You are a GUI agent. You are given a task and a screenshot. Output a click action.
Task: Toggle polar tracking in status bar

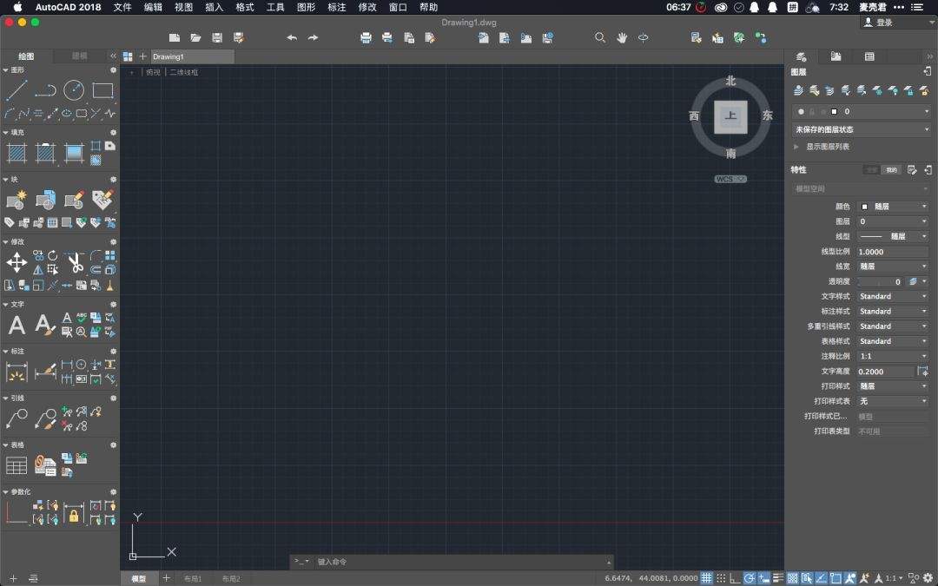[x=749, y=578]
